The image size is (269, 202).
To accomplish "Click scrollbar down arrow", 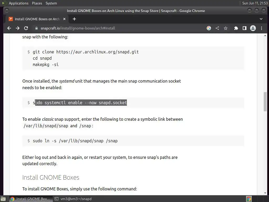I will coord(265,193).
